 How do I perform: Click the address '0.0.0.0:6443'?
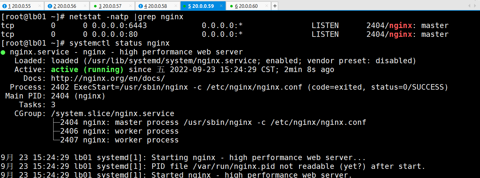(120, 25)
